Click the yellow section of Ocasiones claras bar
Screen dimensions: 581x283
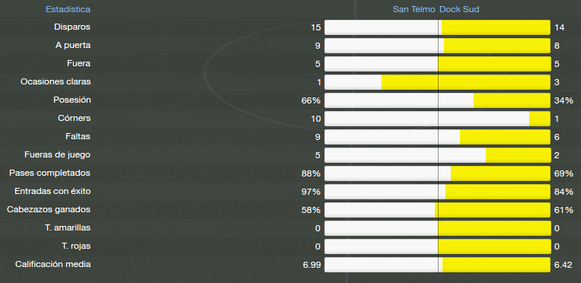[466, 82]
